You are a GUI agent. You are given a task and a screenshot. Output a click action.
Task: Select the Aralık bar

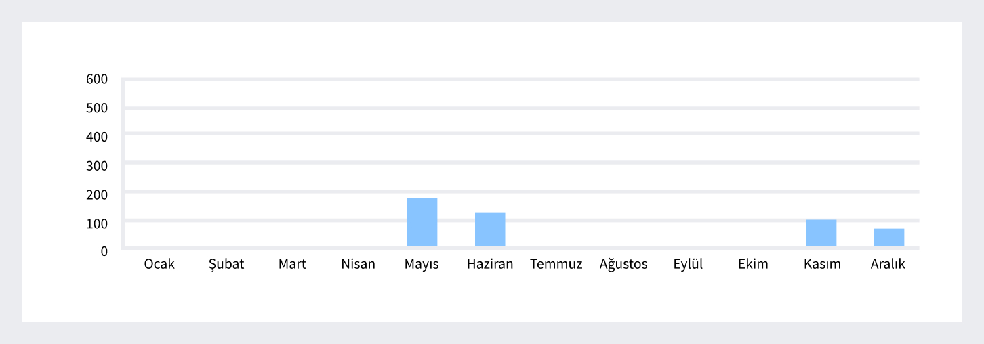click(x=889, y=238)
